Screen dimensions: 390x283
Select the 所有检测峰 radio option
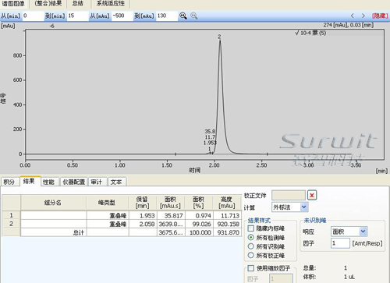251,237
